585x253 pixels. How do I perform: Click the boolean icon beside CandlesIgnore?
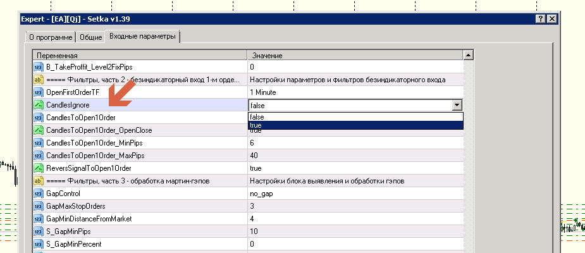point(39,105)
